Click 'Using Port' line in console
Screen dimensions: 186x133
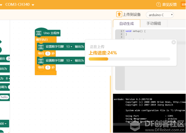[x=149, y=116]
